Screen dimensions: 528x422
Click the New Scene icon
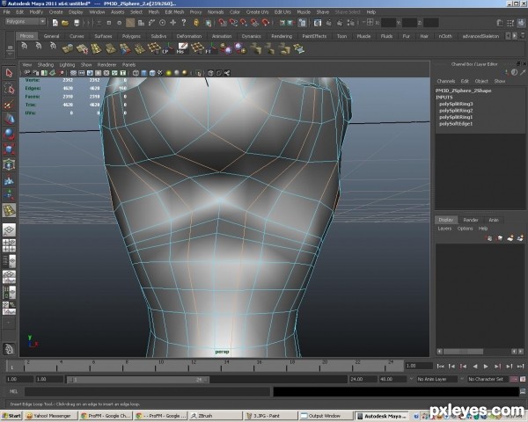tap(55, 23)
